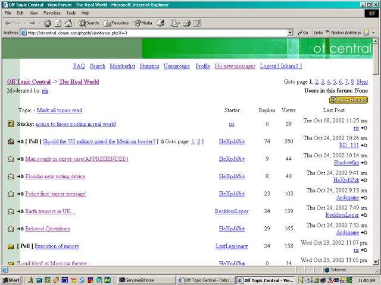Screen dimensions: 381x285
Task: Click Mark all topics read
Action: 60,110
